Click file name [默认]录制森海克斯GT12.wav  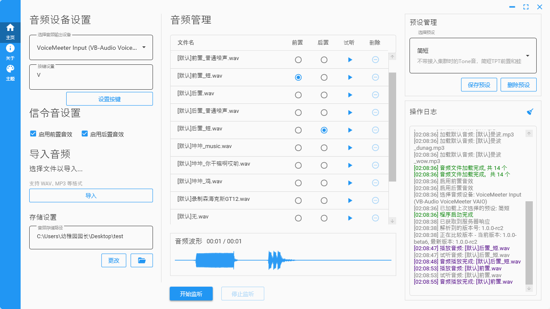pos(214,199)
